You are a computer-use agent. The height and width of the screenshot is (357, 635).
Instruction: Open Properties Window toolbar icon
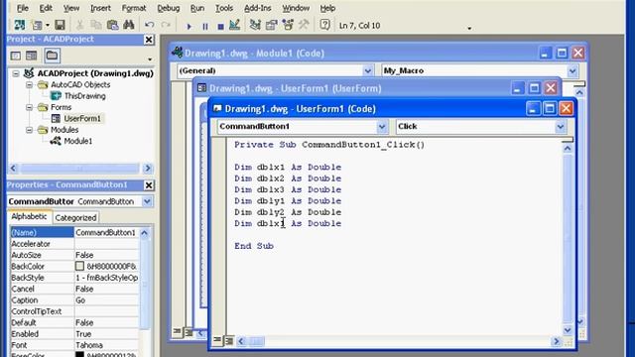pos(271,25)
